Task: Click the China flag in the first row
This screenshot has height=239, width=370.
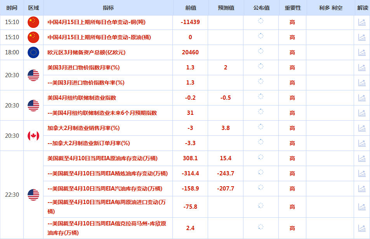Action: [33, 23]
